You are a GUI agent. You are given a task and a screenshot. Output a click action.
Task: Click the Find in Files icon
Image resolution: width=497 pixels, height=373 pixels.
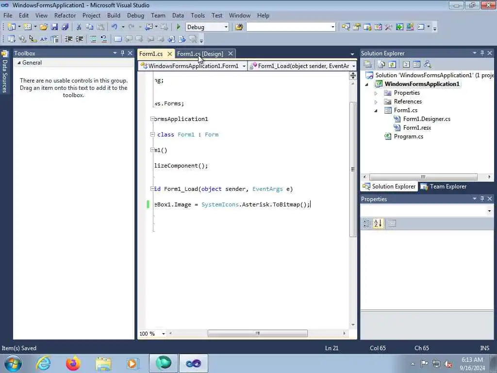pyautogui.click(x=239, y=27)
